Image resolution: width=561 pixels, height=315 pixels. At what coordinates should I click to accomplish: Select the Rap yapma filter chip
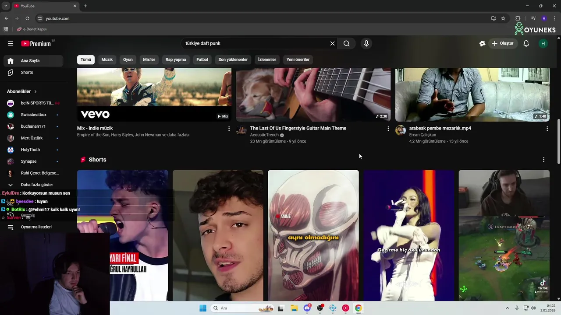[176, 59]
